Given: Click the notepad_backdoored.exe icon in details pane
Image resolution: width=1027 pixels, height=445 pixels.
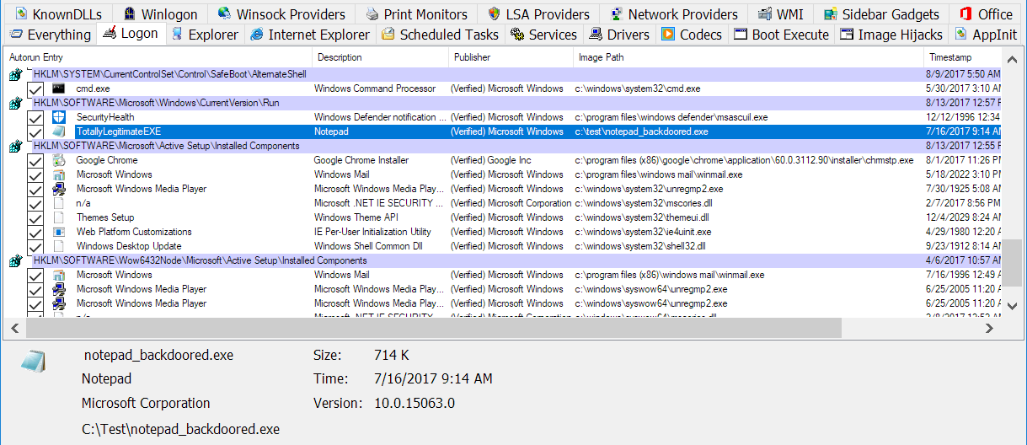Looking at the screenshot, I should point(32,360).
